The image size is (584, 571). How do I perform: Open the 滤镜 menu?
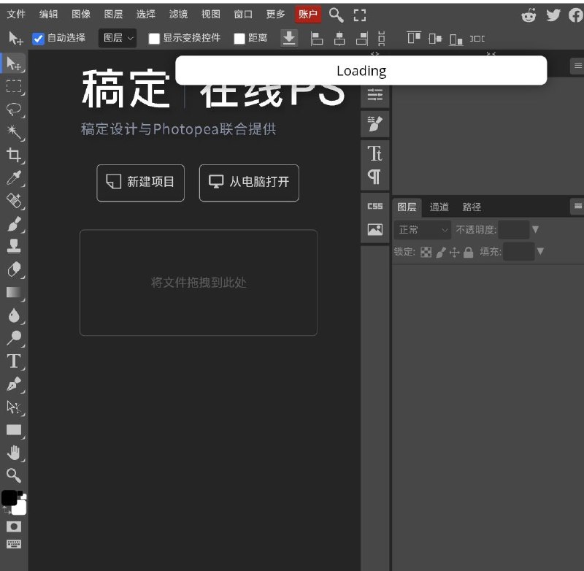(x=178, y=14)
